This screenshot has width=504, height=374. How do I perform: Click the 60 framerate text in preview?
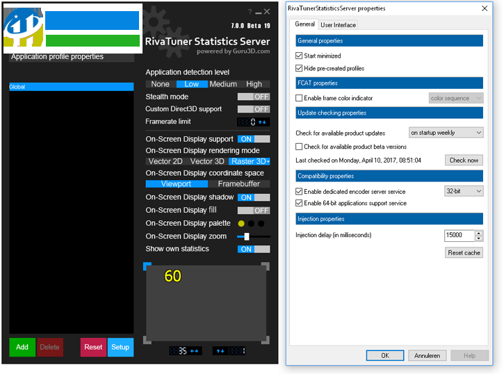(x=172, y=276)
